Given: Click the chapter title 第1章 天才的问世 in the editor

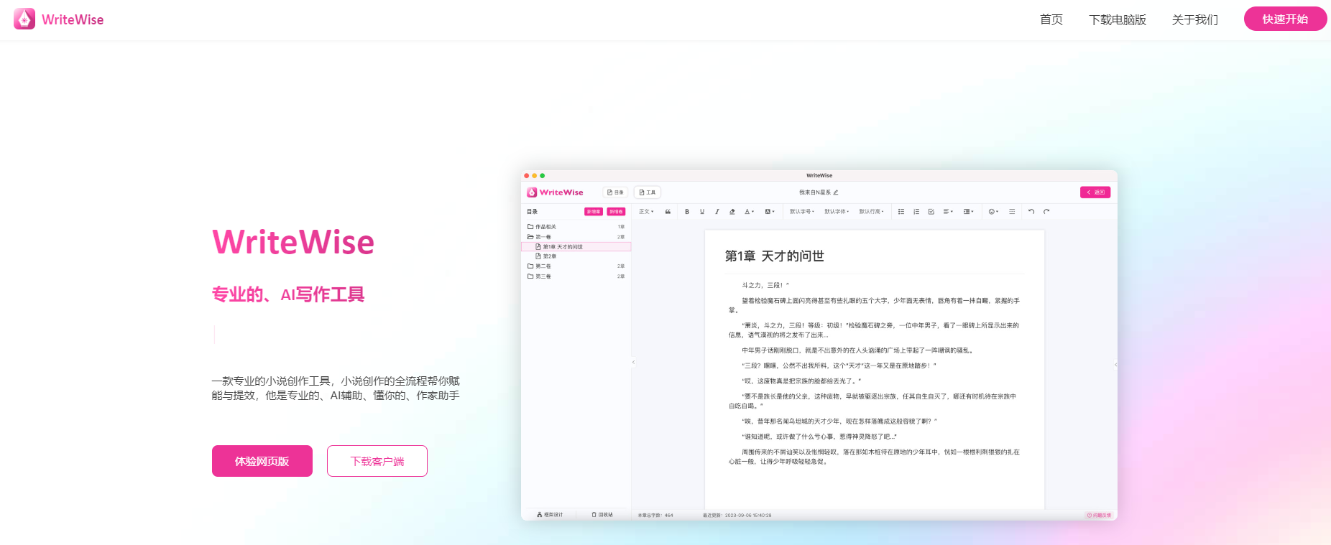Looking at the screenshot, I should coord(774,256).
